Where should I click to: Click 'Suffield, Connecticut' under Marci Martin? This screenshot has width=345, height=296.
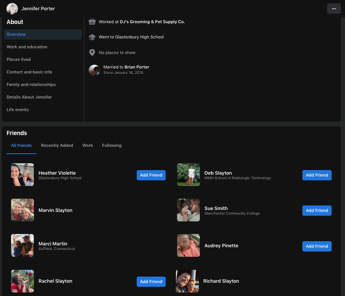(x=57, y=249)
